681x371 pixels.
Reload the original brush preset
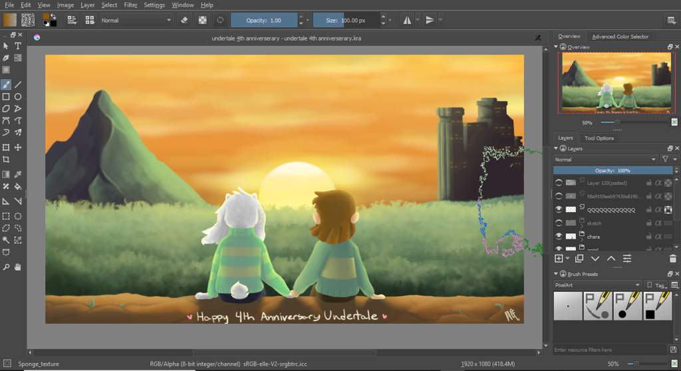click(x=220, y=20)
